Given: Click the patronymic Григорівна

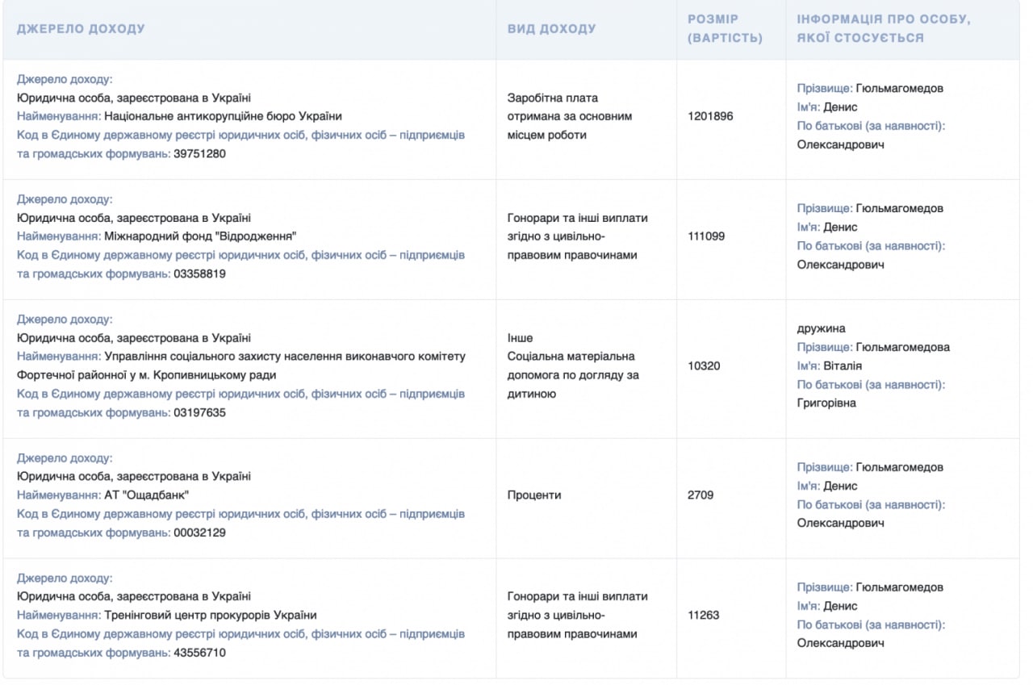Looking at the screenshot, I should click(x=826, y=403).
